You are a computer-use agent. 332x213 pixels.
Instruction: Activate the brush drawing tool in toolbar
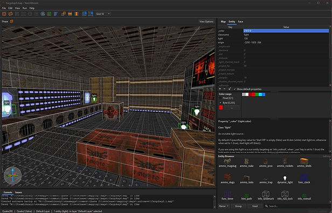4,14
